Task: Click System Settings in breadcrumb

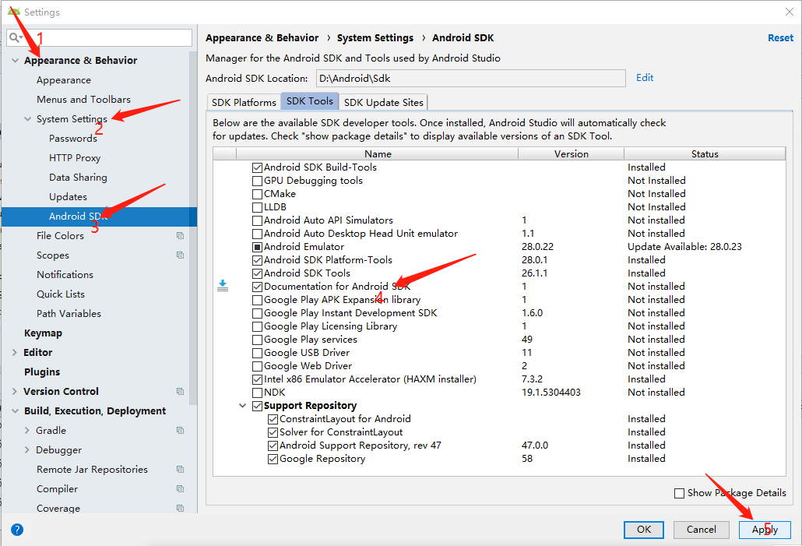Action: 375,38
